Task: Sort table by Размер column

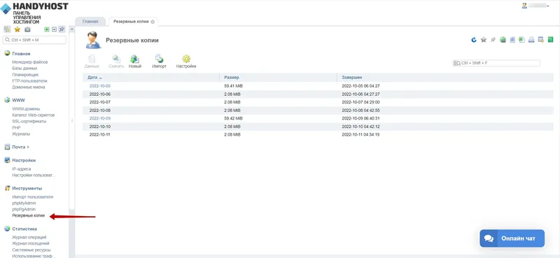Action: [278, 78]
